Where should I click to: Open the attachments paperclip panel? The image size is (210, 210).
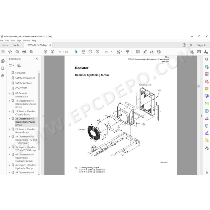[3, 76]
